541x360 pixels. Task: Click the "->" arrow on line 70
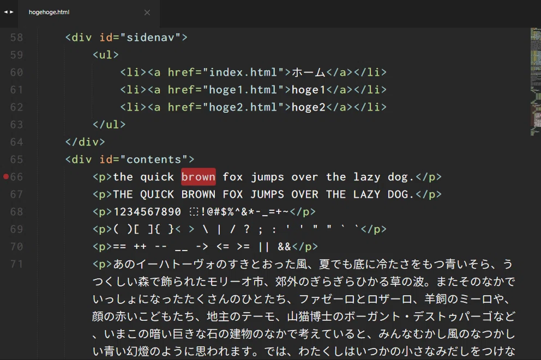click(x=202, y=247)
